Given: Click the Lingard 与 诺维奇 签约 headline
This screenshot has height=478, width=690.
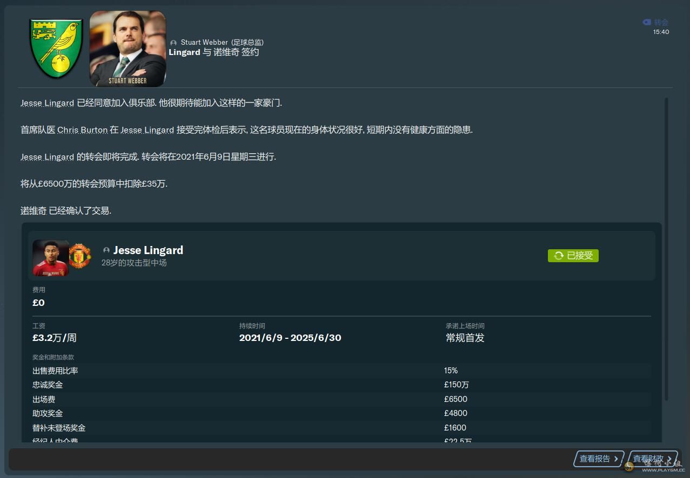Looking at the screenshot, I should 213,52.
